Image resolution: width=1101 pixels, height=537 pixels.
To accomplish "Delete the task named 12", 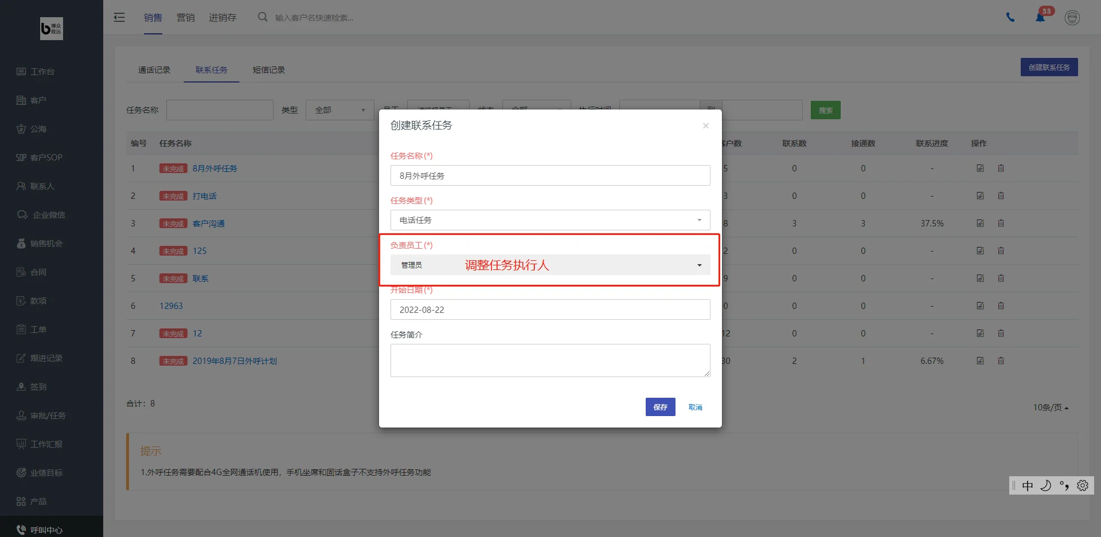I will click(1001, 333).
